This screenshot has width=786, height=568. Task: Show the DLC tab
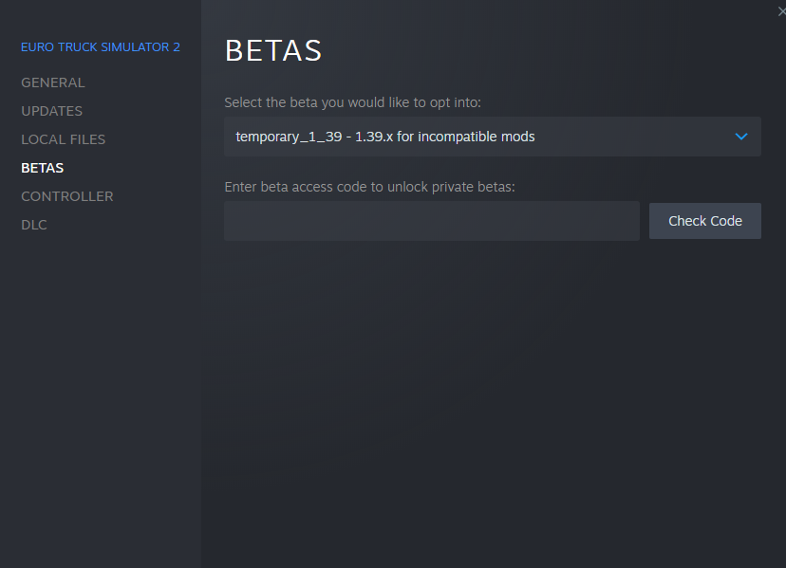34,225
